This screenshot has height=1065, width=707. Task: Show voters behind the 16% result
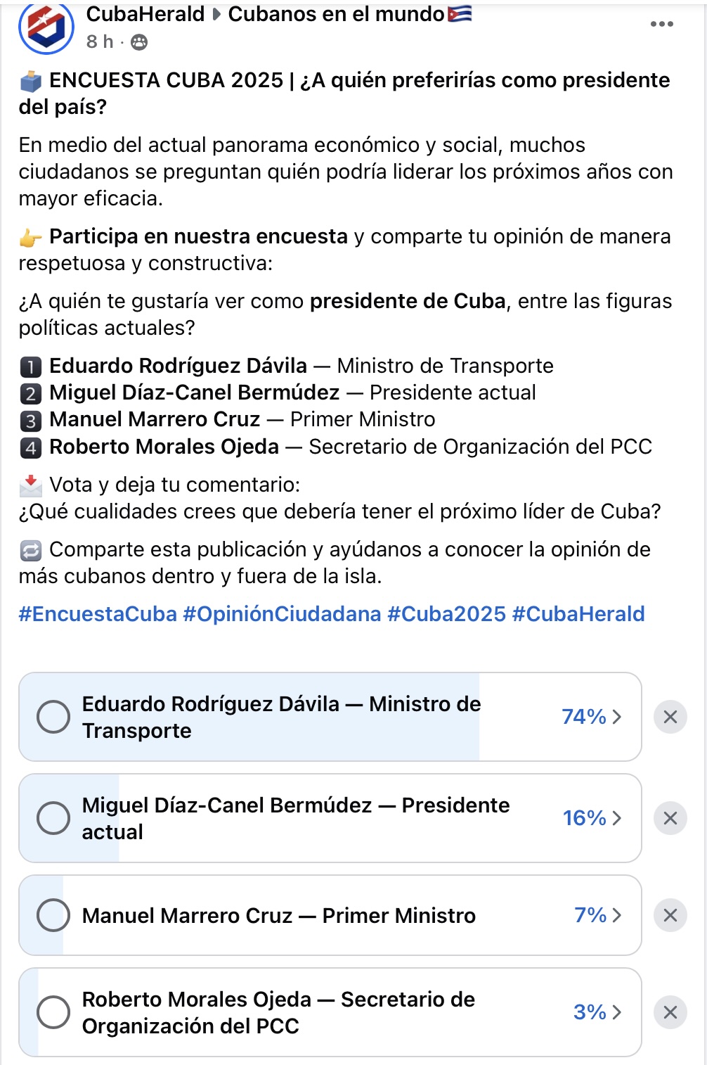[592, 818]
